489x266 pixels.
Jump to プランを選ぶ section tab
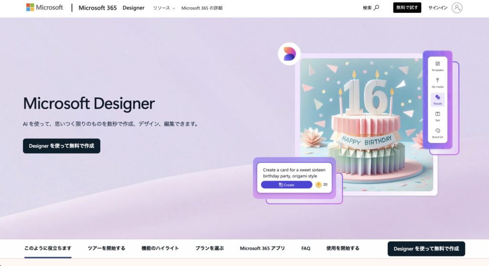click(x=209, y=248)
